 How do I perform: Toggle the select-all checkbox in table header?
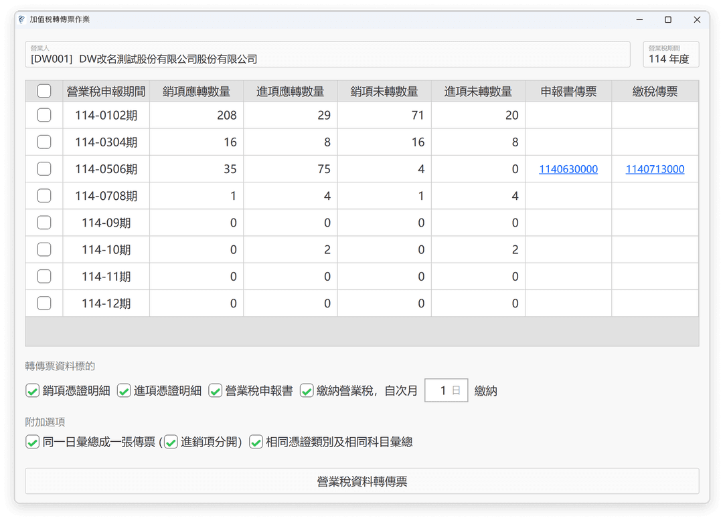coord(44,90)
